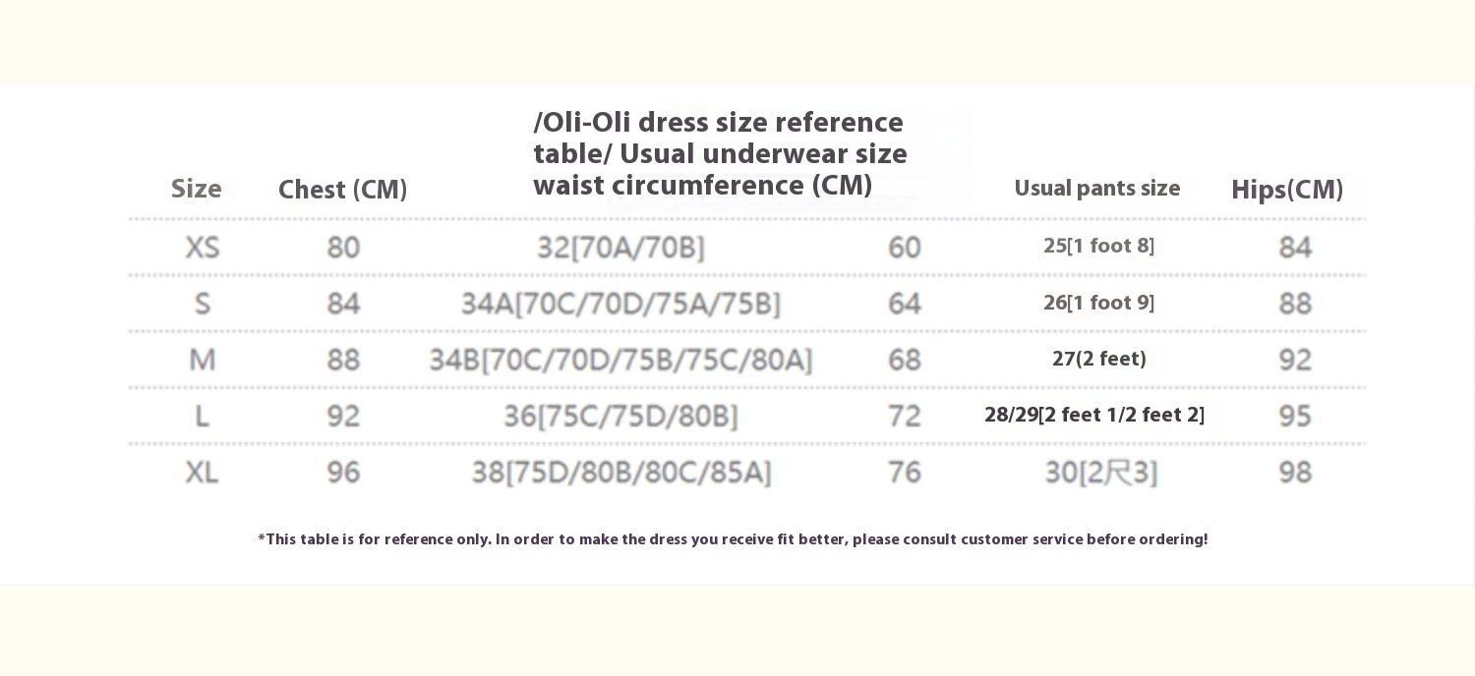Select the XS size row label
Image resolution: width=1475 pixels, height=676 pixels.
tap(203, 248)
